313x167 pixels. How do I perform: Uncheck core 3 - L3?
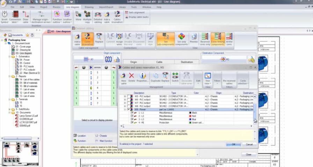coord(132,119)
